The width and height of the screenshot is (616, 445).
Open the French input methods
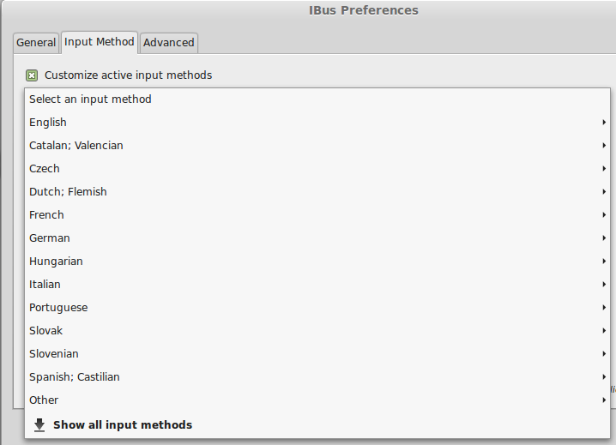(x=317, y=215)
